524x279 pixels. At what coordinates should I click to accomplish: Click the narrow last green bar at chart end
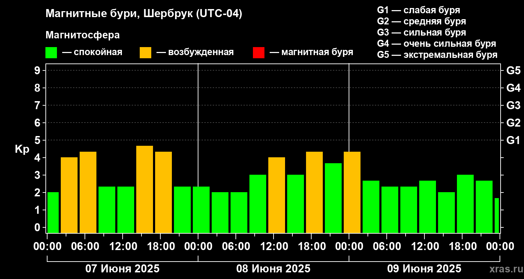[497, 216]
